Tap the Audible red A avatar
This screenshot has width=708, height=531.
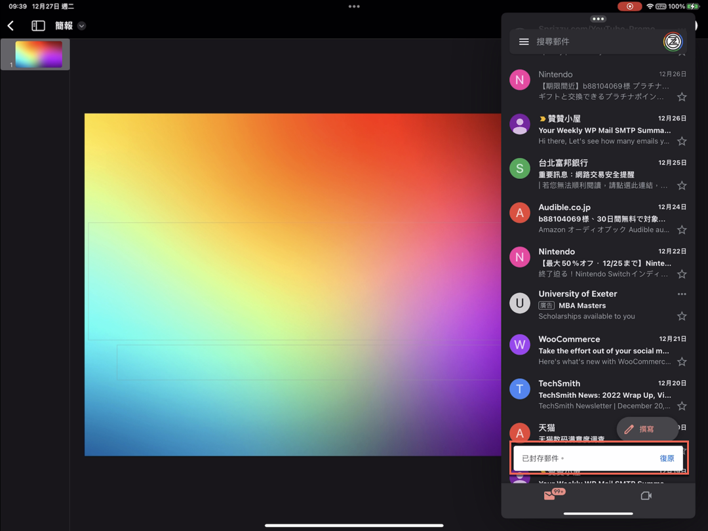point(520,212)
